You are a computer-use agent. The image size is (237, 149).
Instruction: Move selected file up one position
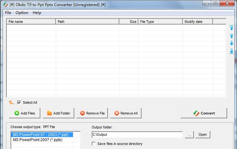click(231, 36)
